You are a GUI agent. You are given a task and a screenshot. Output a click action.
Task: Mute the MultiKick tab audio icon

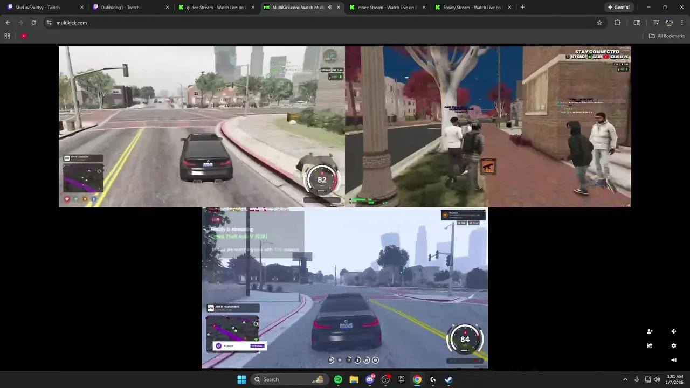329,8
